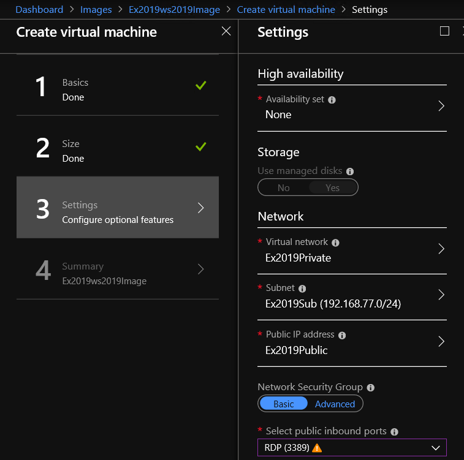Click Ex2019ws2019Image under Summary step
Viewport: 464px width, 460px height.
[104, 281]
